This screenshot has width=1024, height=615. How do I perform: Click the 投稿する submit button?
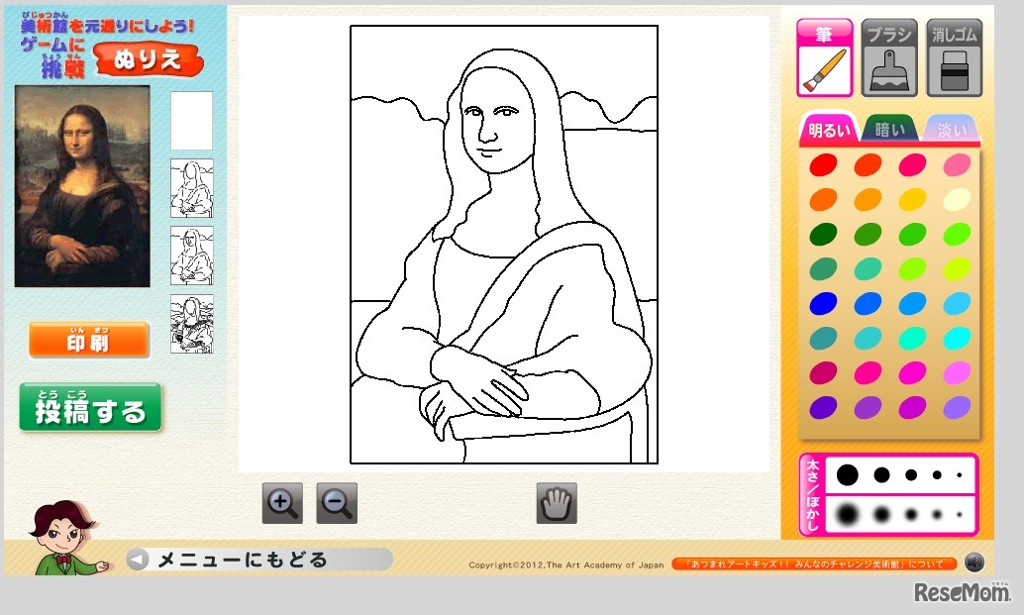coord(90,408)
